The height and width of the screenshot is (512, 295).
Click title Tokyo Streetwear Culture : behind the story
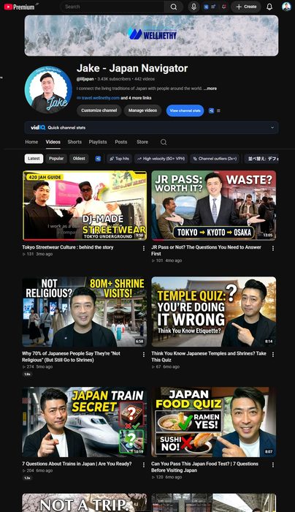pyautogui.click(x=68, y=247)
